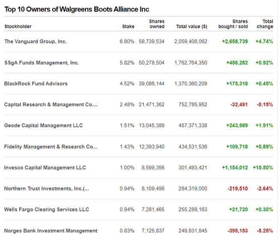Open Capital Research & Management Co. entry
Image resolution: width=278 pixels, height=240 pixels.
(x=51, y=104)
